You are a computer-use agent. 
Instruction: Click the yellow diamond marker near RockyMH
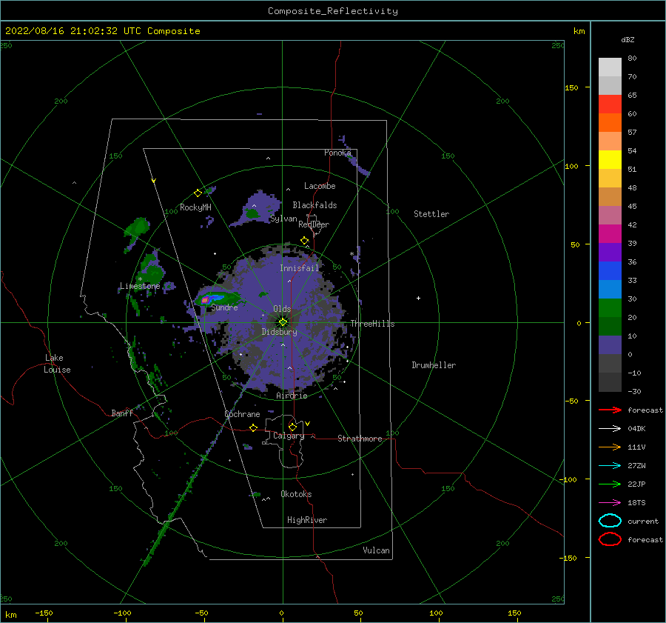(198, 193)
